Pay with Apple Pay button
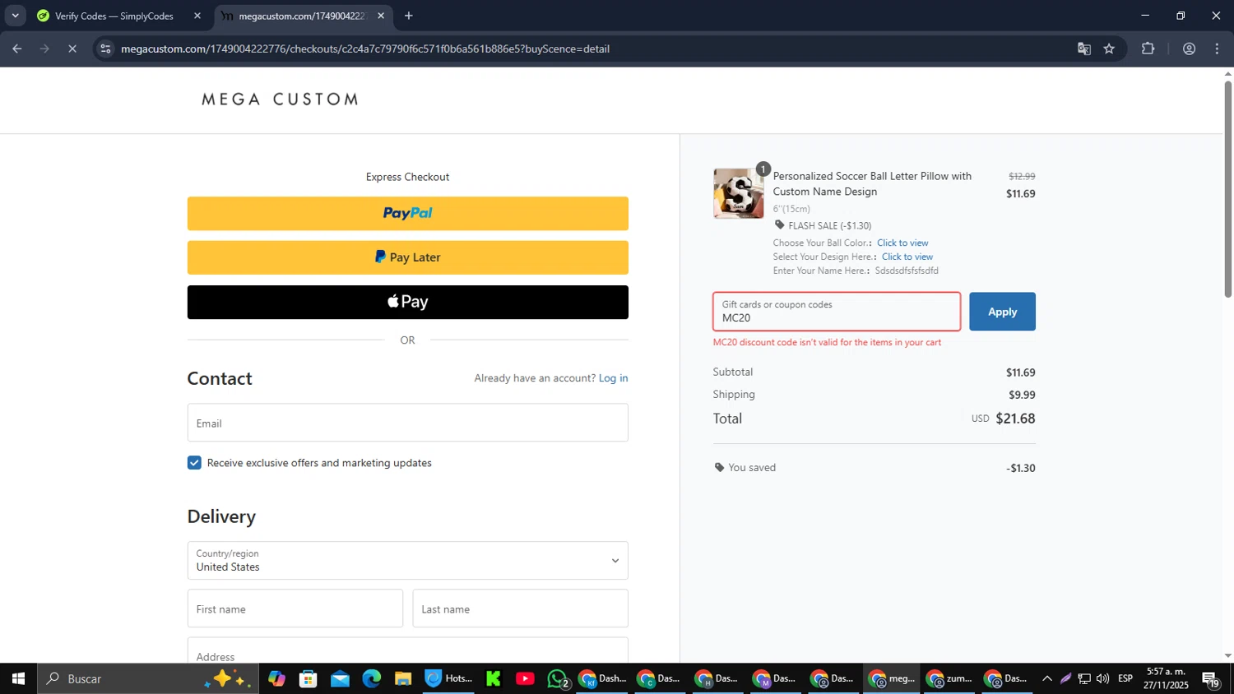 click(407, 302)
